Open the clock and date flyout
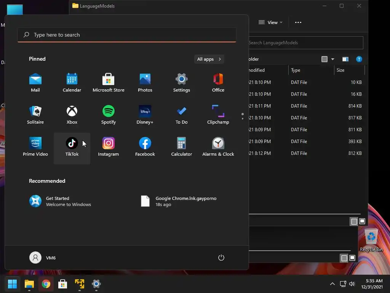This screenshot has height=293, width=390. coord(372,284)
